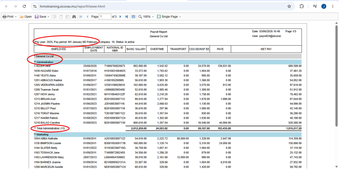Click the NET PAY column header
Viewport: 340px width, 181px height.
tap(266, 49)
